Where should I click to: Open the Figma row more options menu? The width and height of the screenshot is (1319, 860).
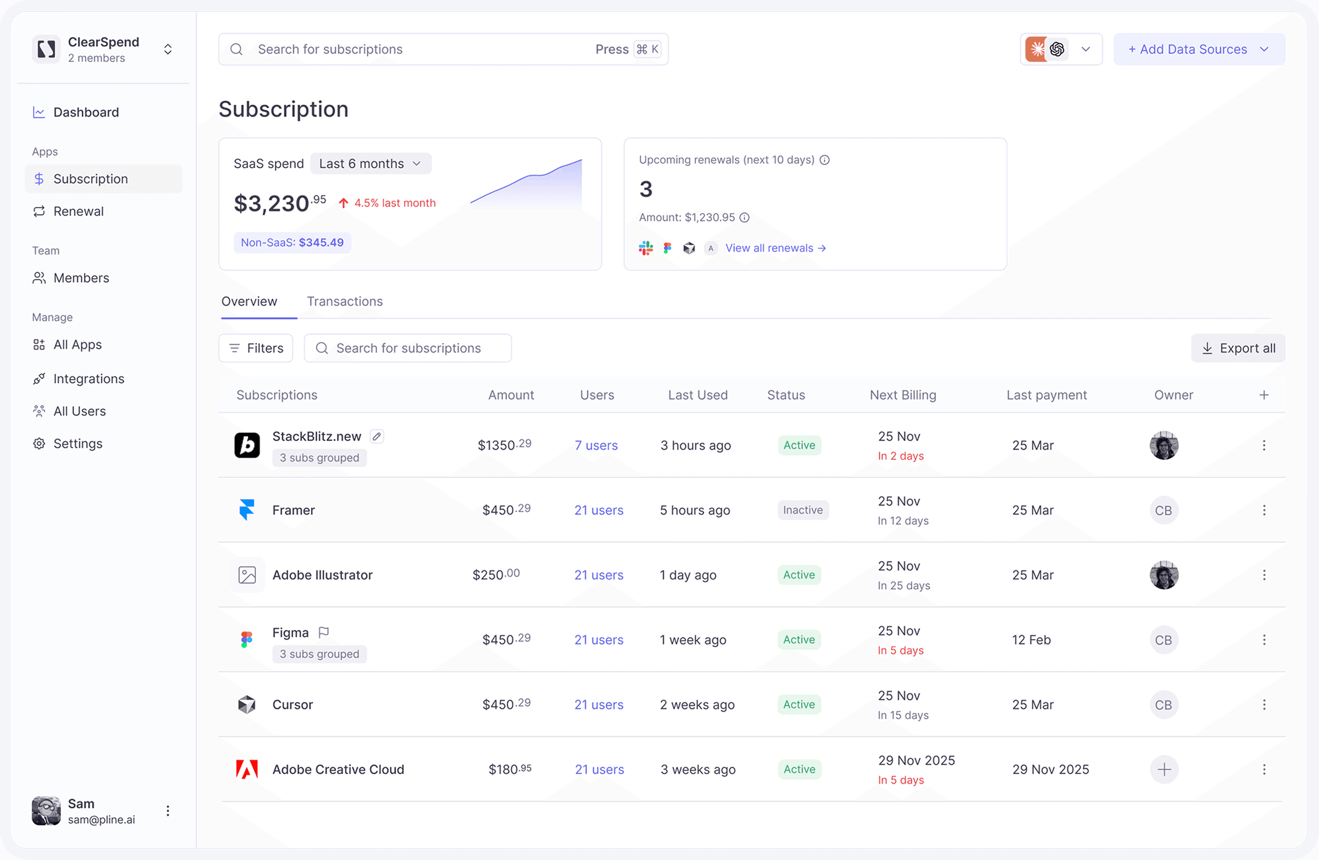click(1264, 640)
